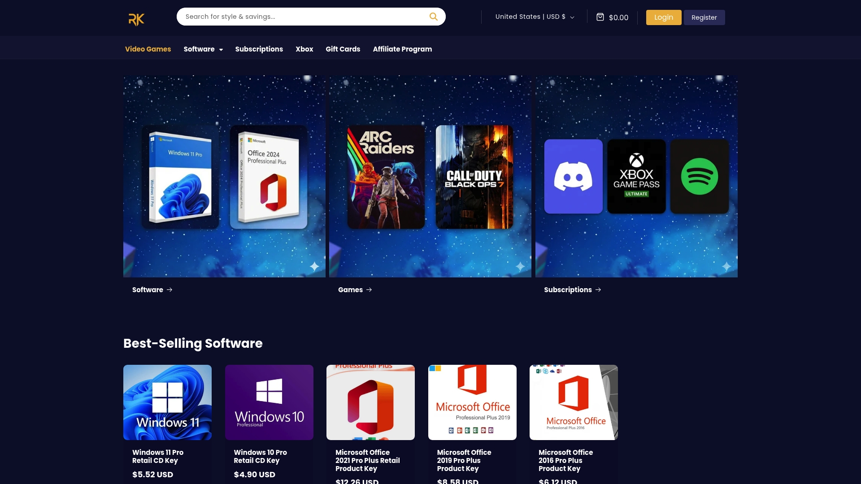Select the Call of Duty Black Ops 7 cover
The width and height of the screenshot is (861, 484).
(474, 177)
